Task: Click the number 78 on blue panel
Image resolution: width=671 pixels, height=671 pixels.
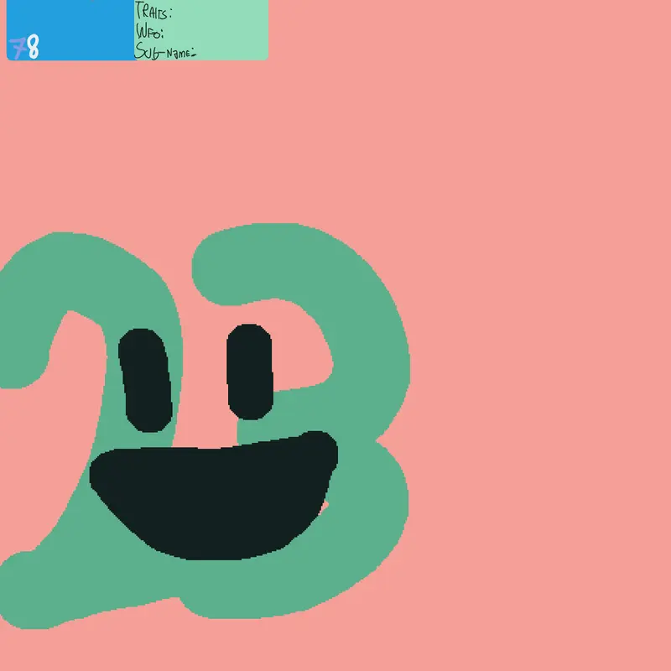Action: [24, 47]
